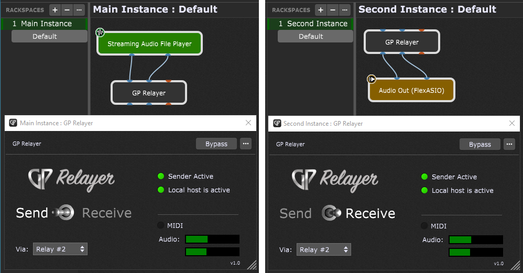523x273 pixels.
Task: Click Rackspaces header in Main Instance window
Action: [25, 10]
